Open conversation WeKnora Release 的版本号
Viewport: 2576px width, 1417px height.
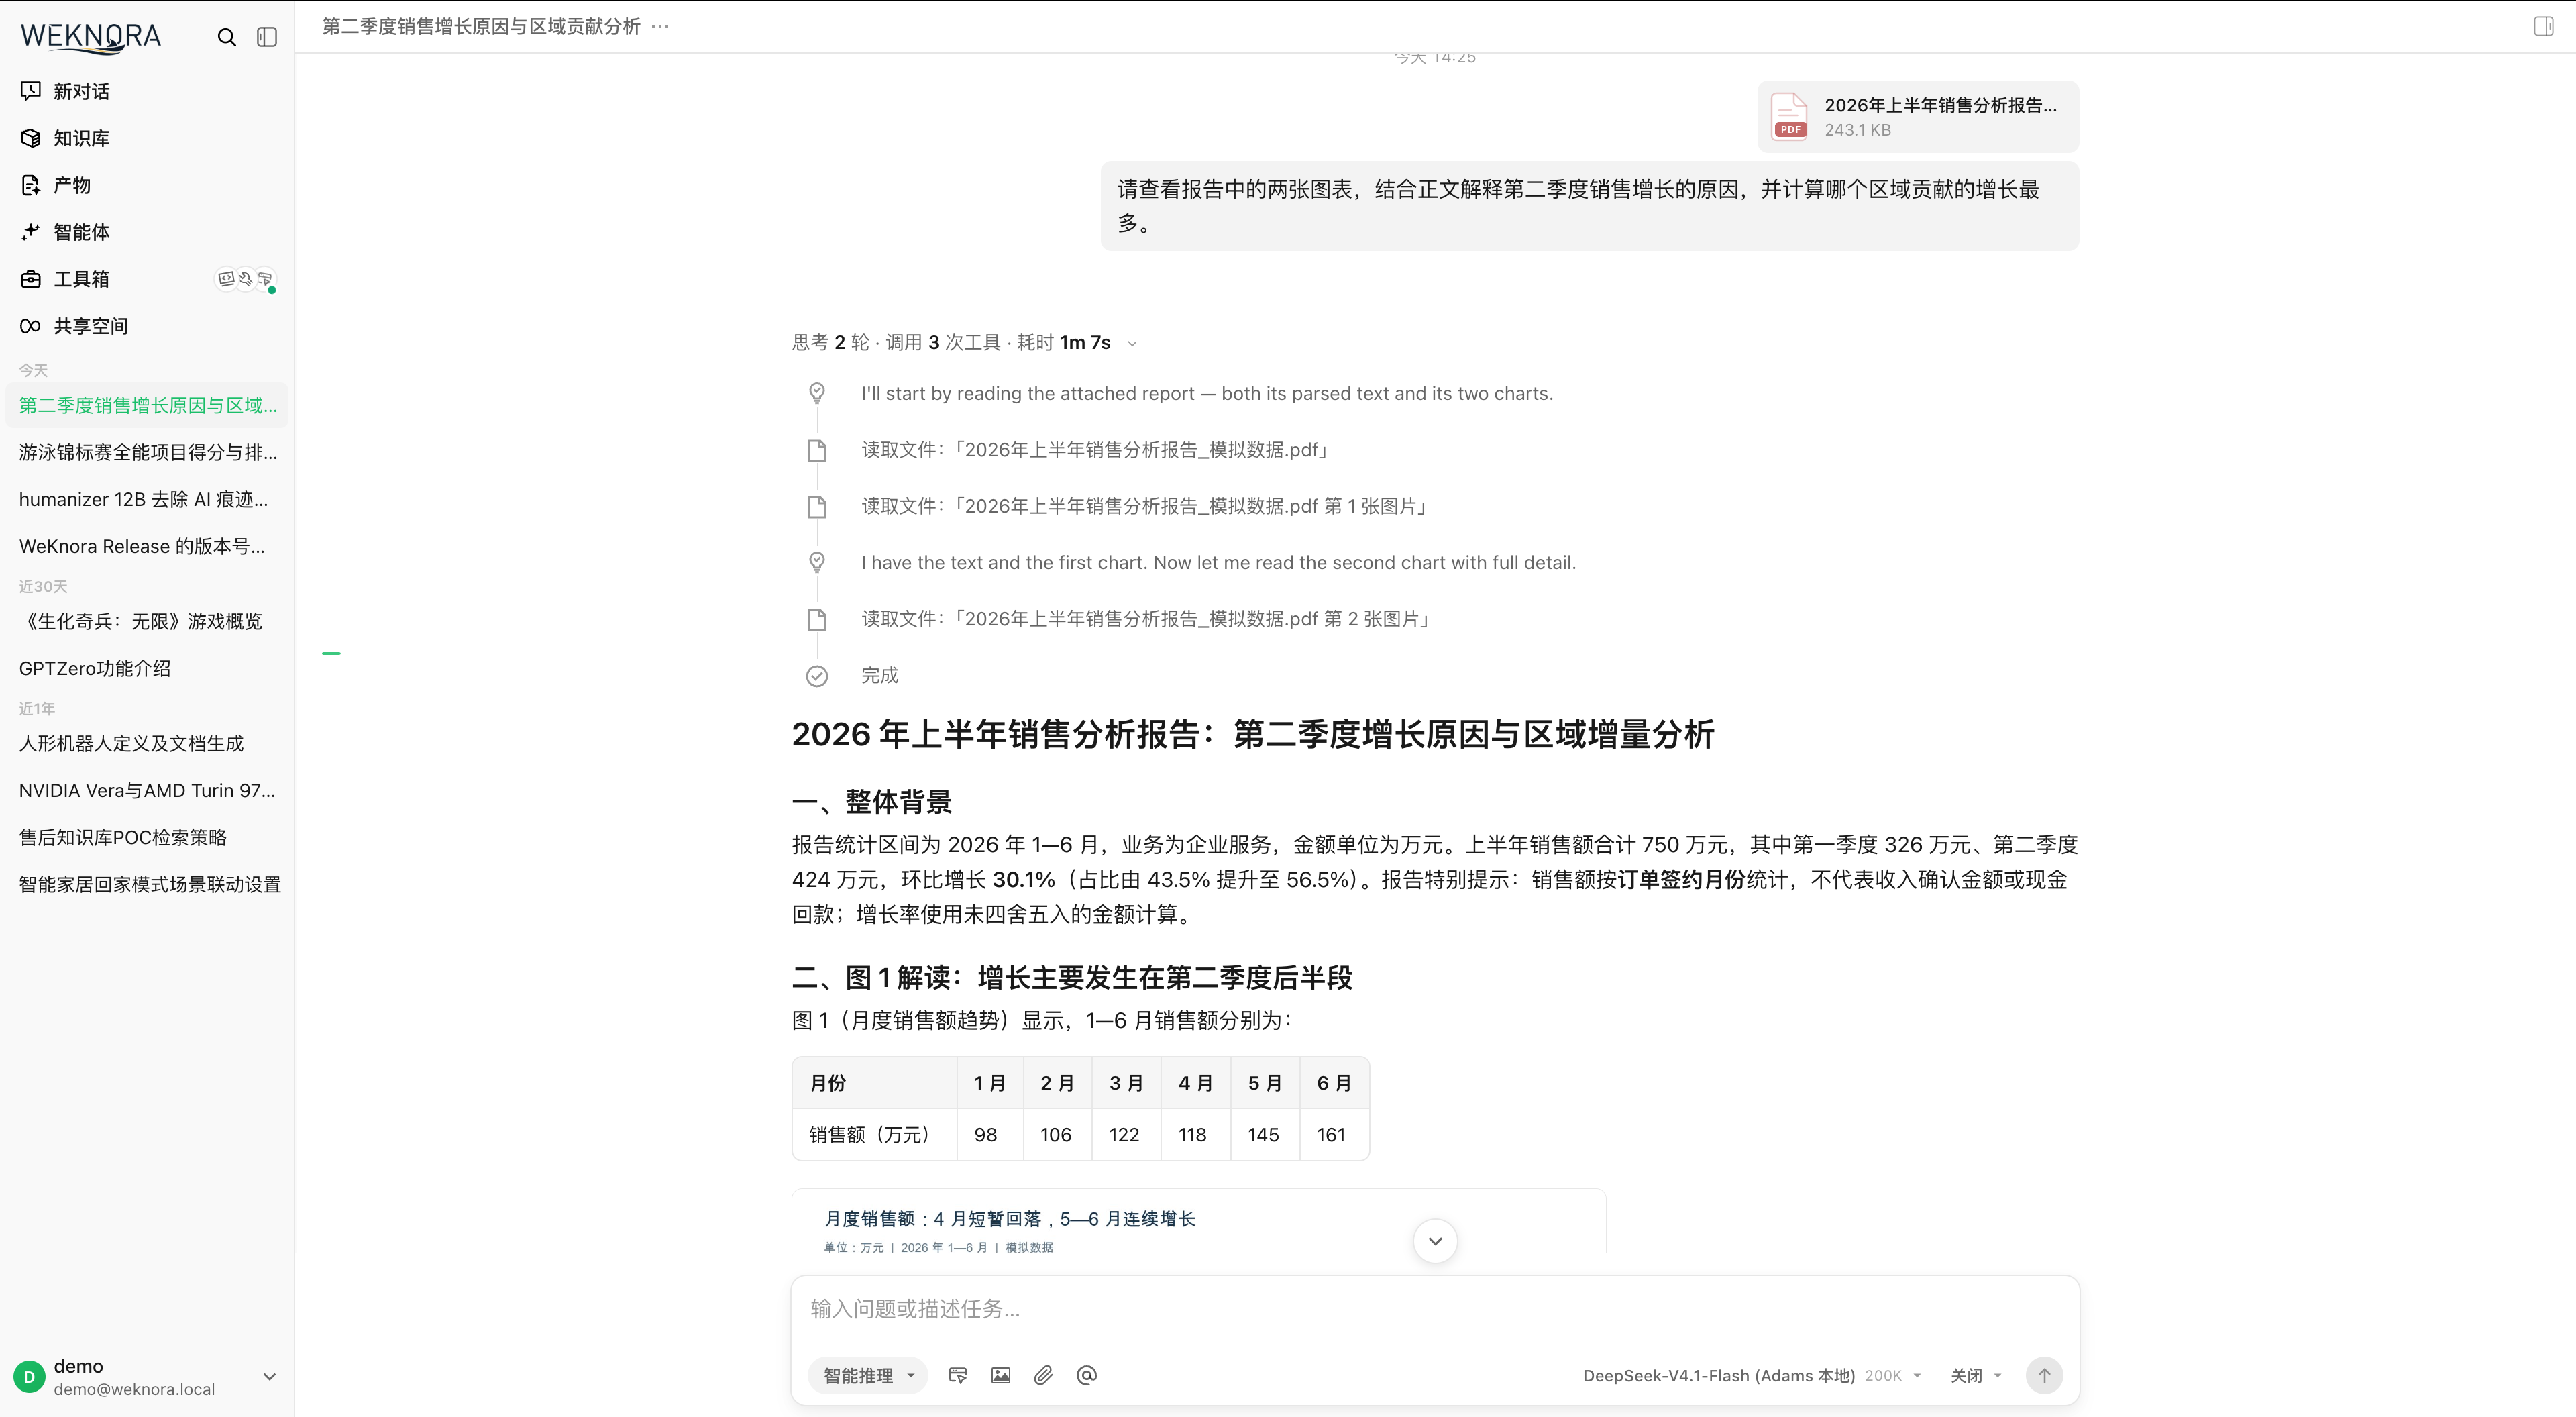[x=147, y=546]
